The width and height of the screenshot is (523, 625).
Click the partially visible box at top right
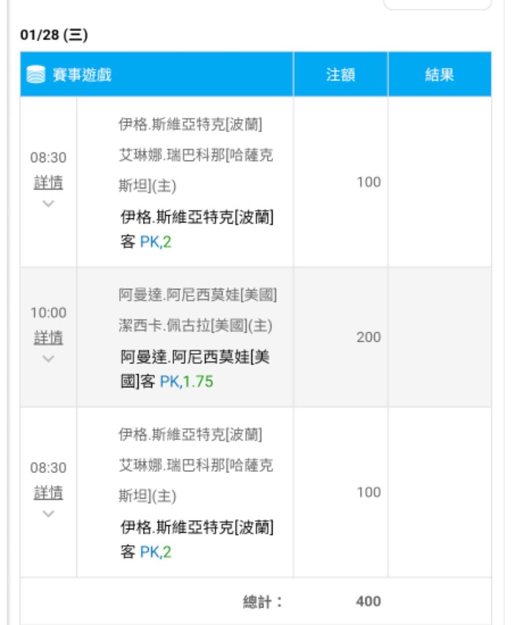coord(437,5)
